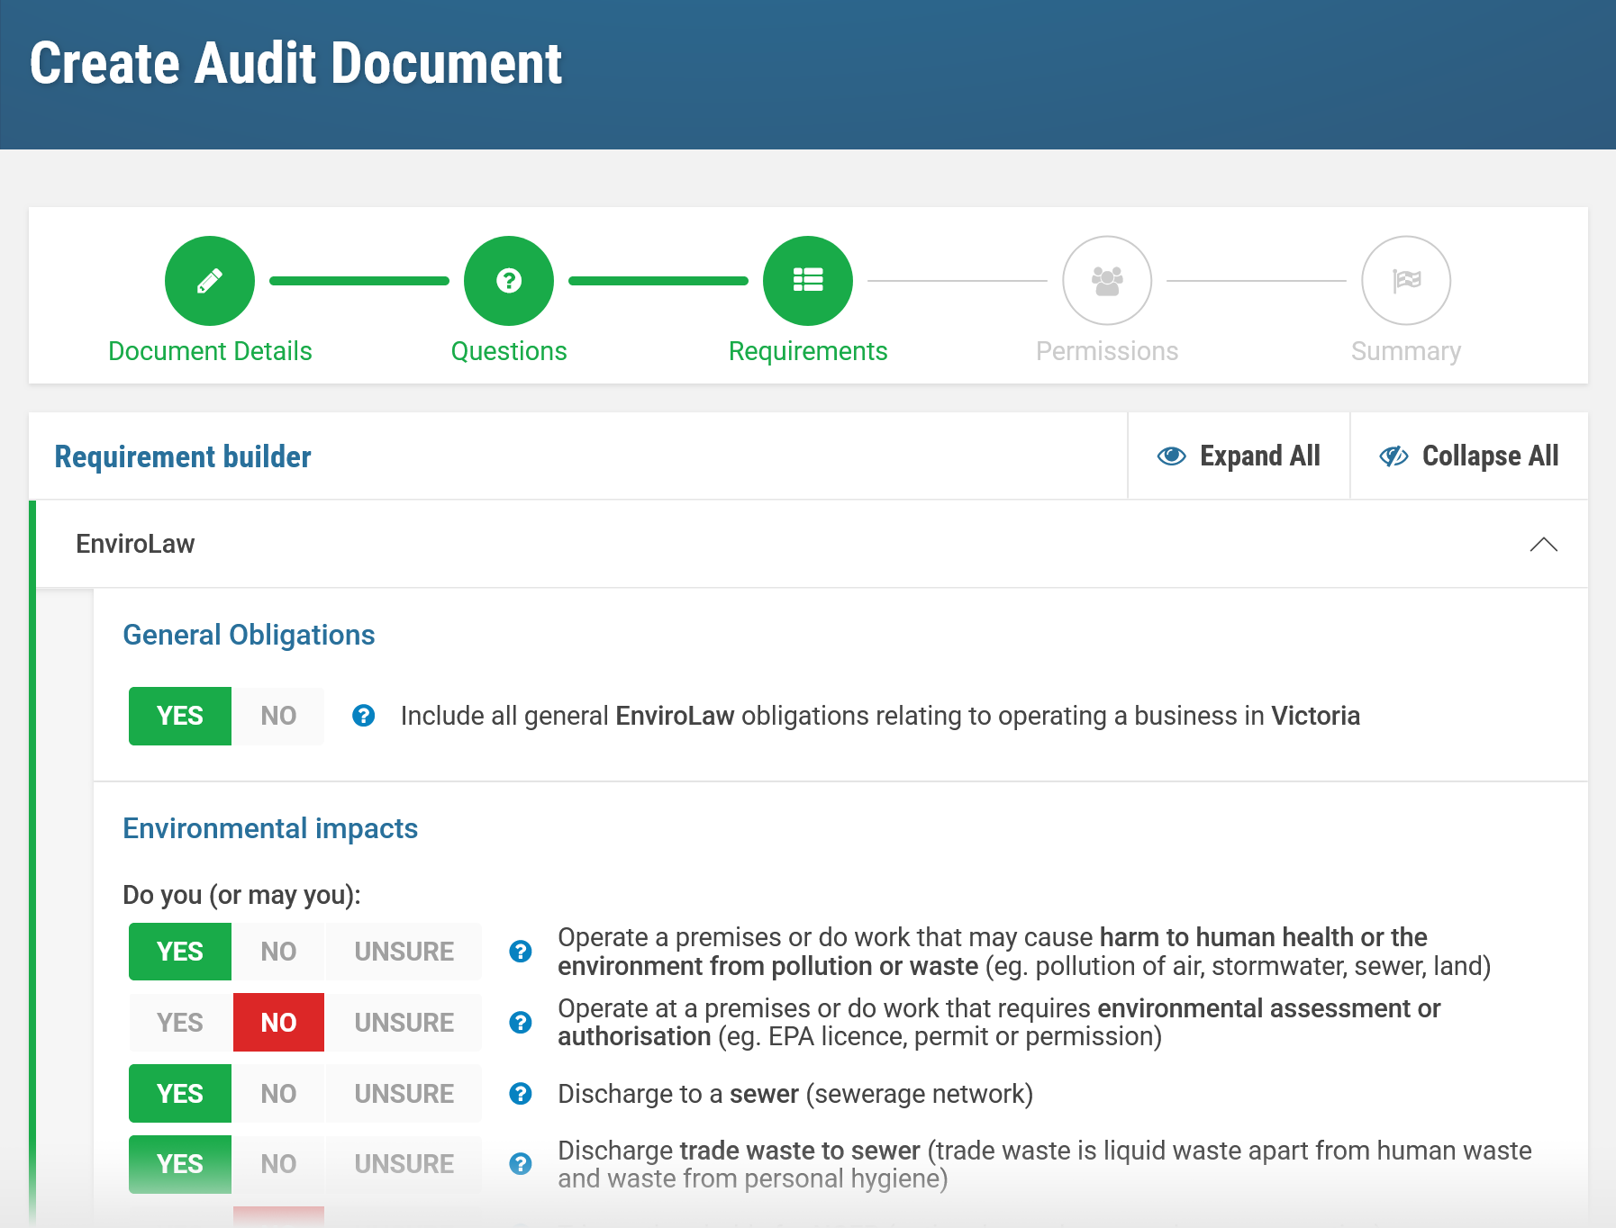Select YES for Discharge to a sewer
Screen dimensions: 1616x1228
click(x=180, y=1094)
